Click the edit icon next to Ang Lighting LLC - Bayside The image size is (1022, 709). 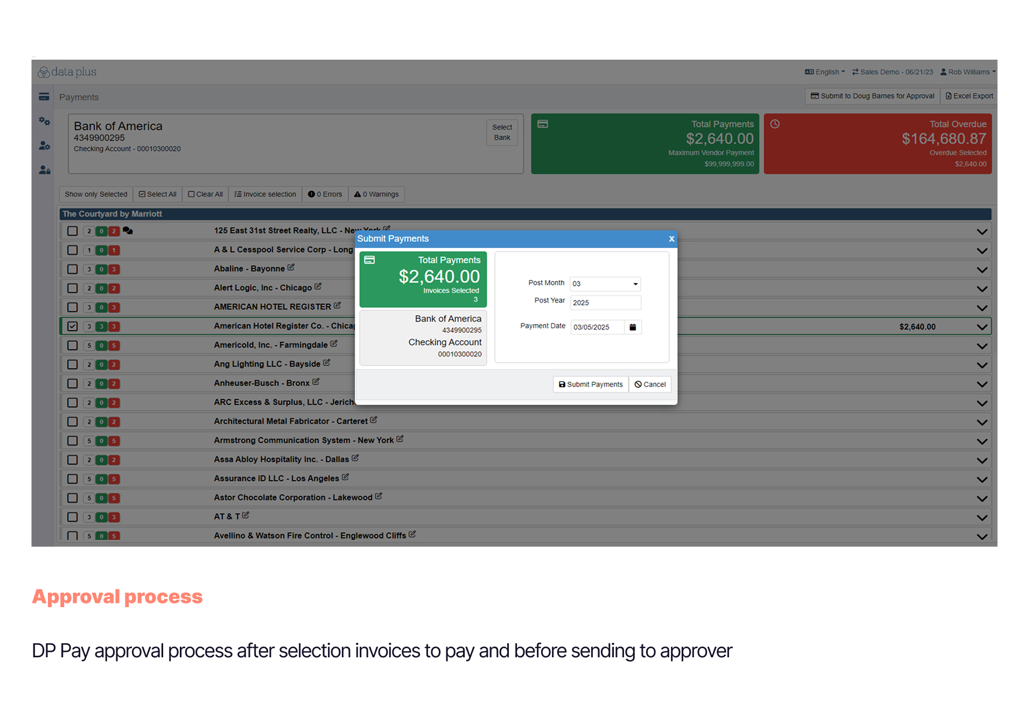click(326, 363)
